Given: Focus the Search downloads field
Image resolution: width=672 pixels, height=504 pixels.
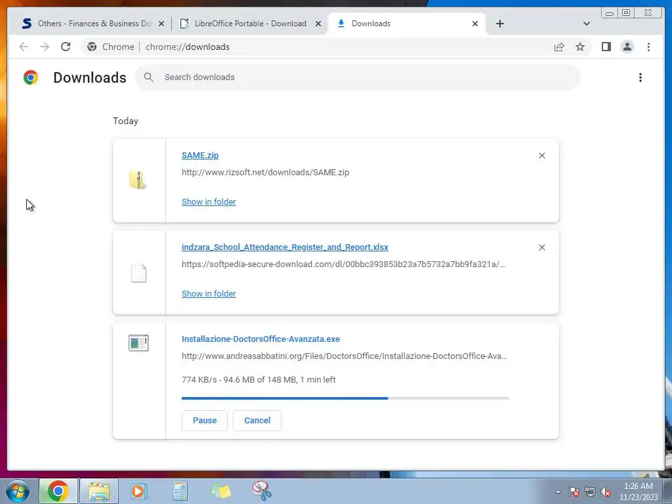Looking at the screenshot, I should (x=358, y=77).
